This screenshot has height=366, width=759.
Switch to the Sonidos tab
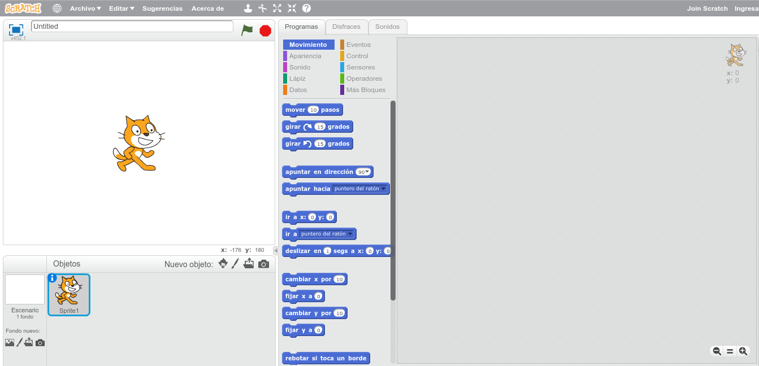pos(387,27)
